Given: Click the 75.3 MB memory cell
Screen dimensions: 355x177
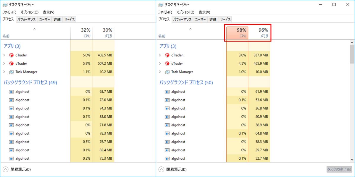Looking at the screenshot, I should coord(103,158).
